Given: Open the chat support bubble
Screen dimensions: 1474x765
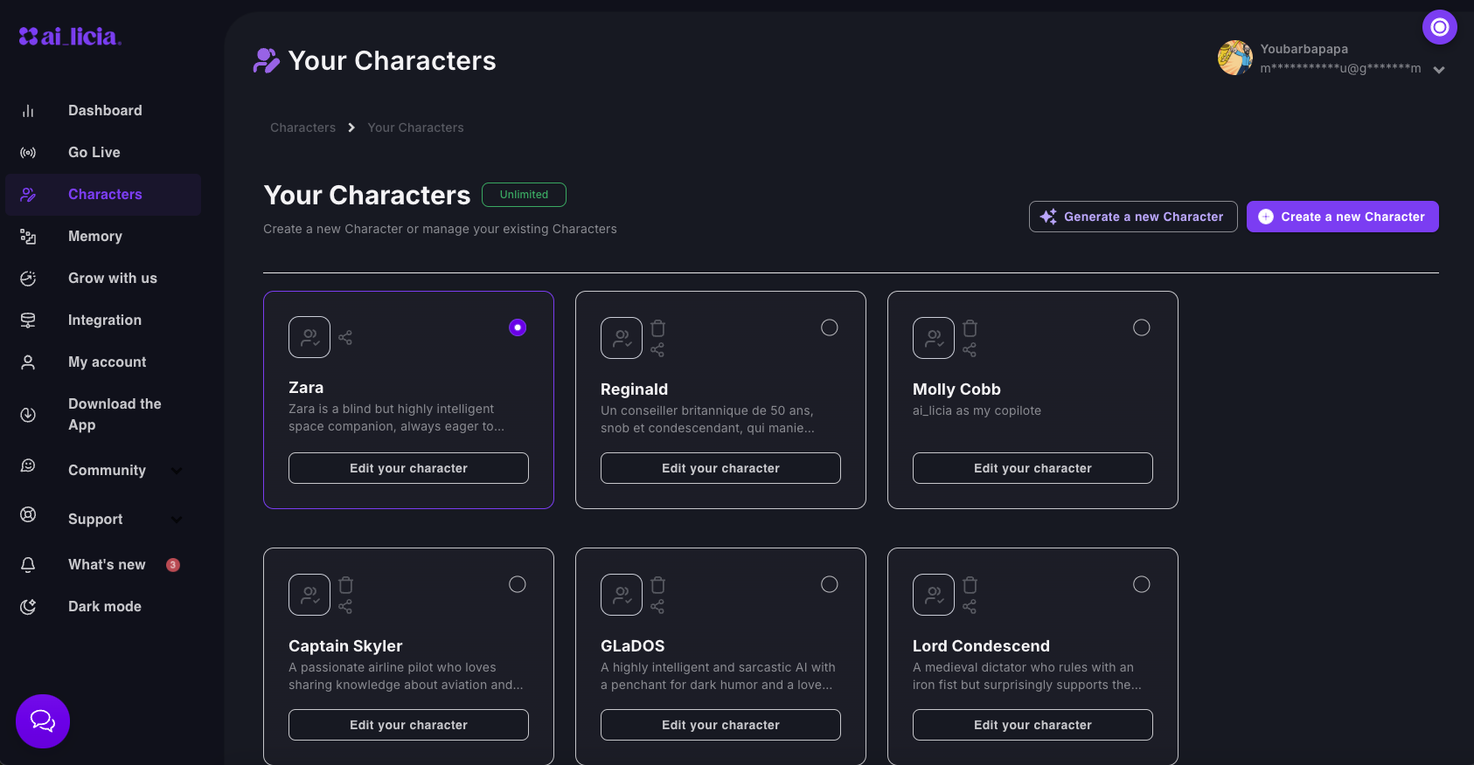Looking at the screenshot, I should click(x=43, y=721).
